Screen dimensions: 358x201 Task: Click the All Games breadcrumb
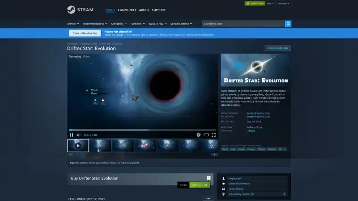coord(72,44)
